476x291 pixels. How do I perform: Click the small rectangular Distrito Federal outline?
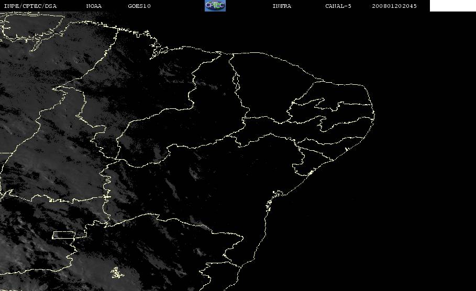63,235
